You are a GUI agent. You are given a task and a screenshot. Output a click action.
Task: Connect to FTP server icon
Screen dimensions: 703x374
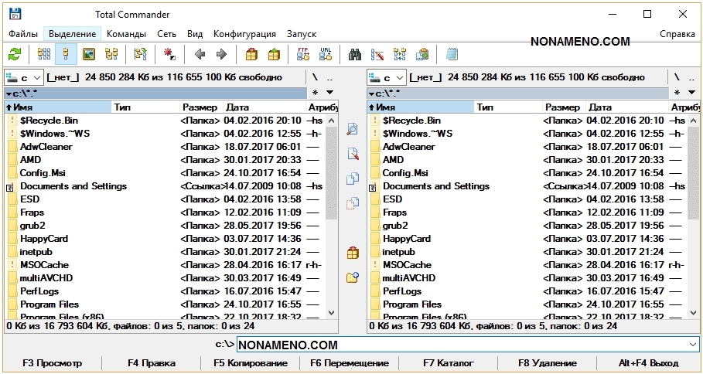303,55
